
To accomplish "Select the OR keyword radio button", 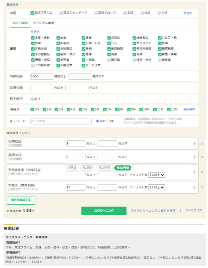I will tap(108, 121).
